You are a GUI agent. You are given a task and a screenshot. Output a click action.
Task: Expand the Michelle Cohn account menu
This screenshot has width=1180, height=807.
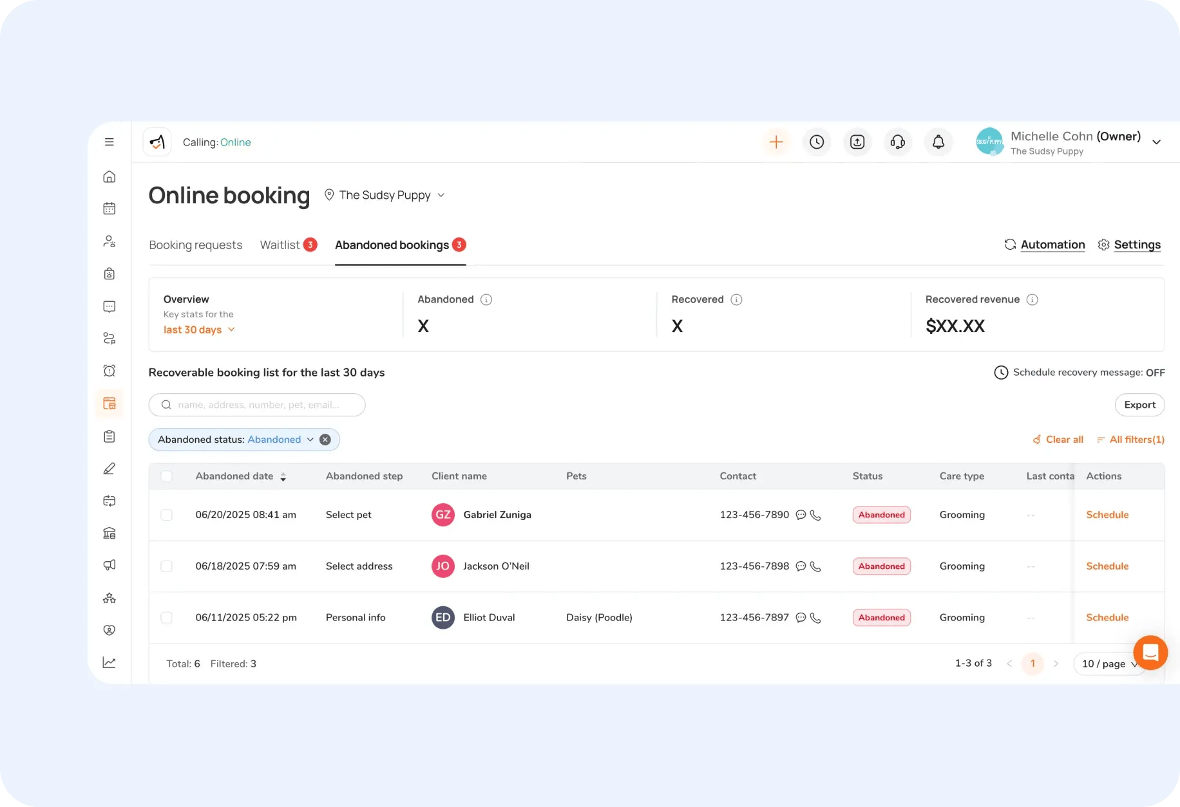pos(1156,142)
